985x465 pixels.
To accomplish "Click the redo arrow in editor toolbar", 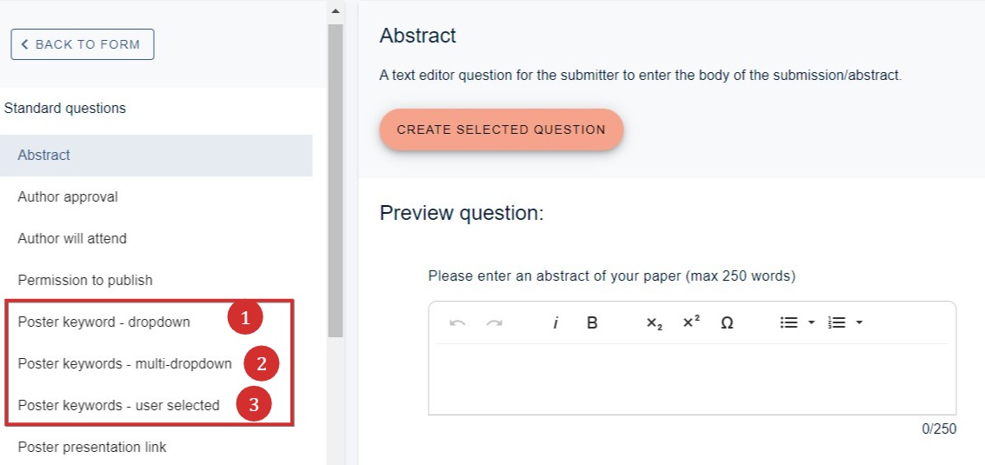I will (495, 323).
